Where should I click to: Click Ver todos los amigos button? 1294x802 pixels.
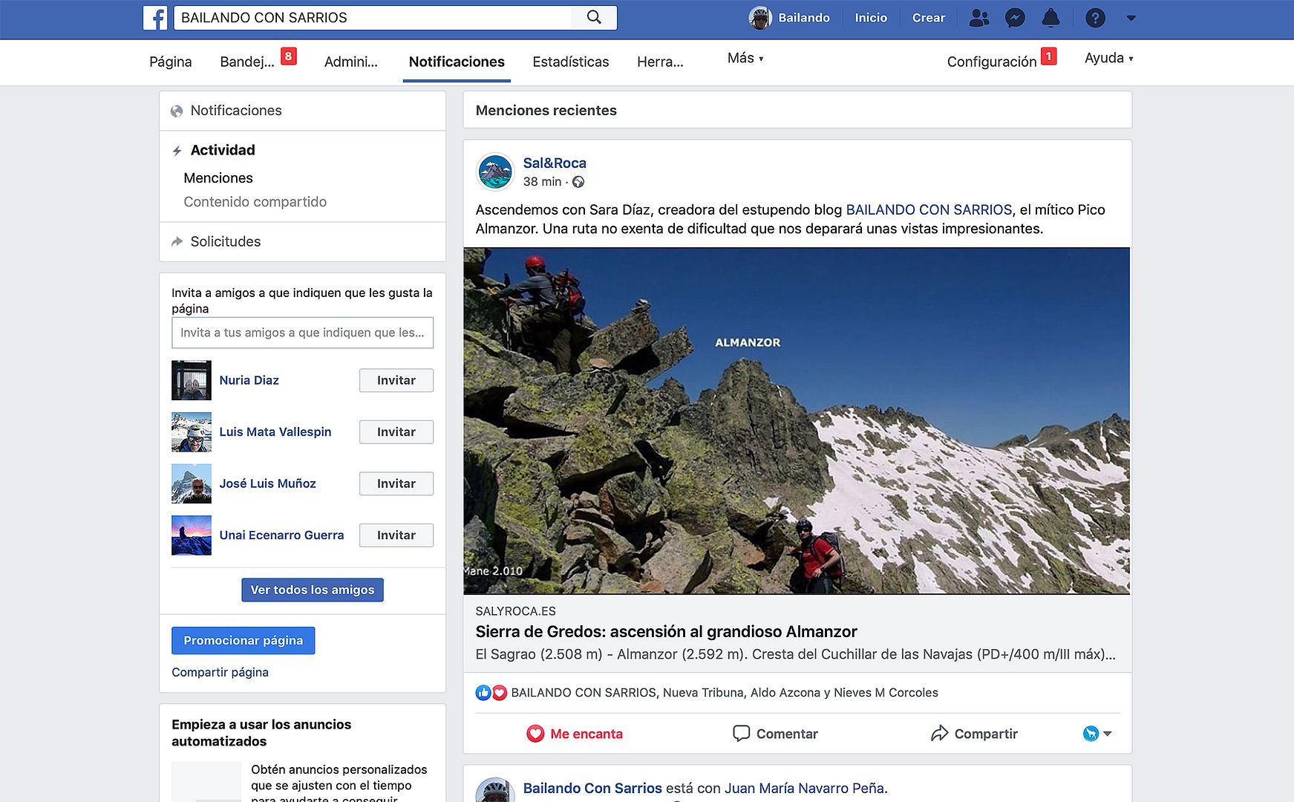click(x=313, y=590)
